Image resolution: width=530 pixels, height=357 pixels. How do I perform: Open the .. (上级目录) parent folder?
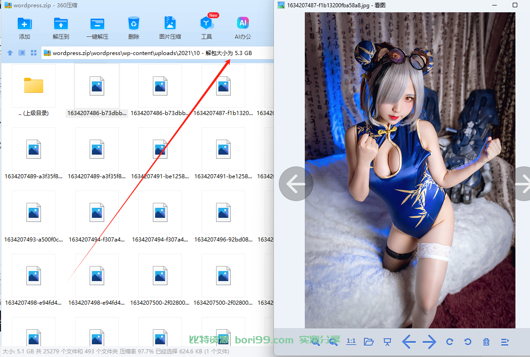[34, 90]
